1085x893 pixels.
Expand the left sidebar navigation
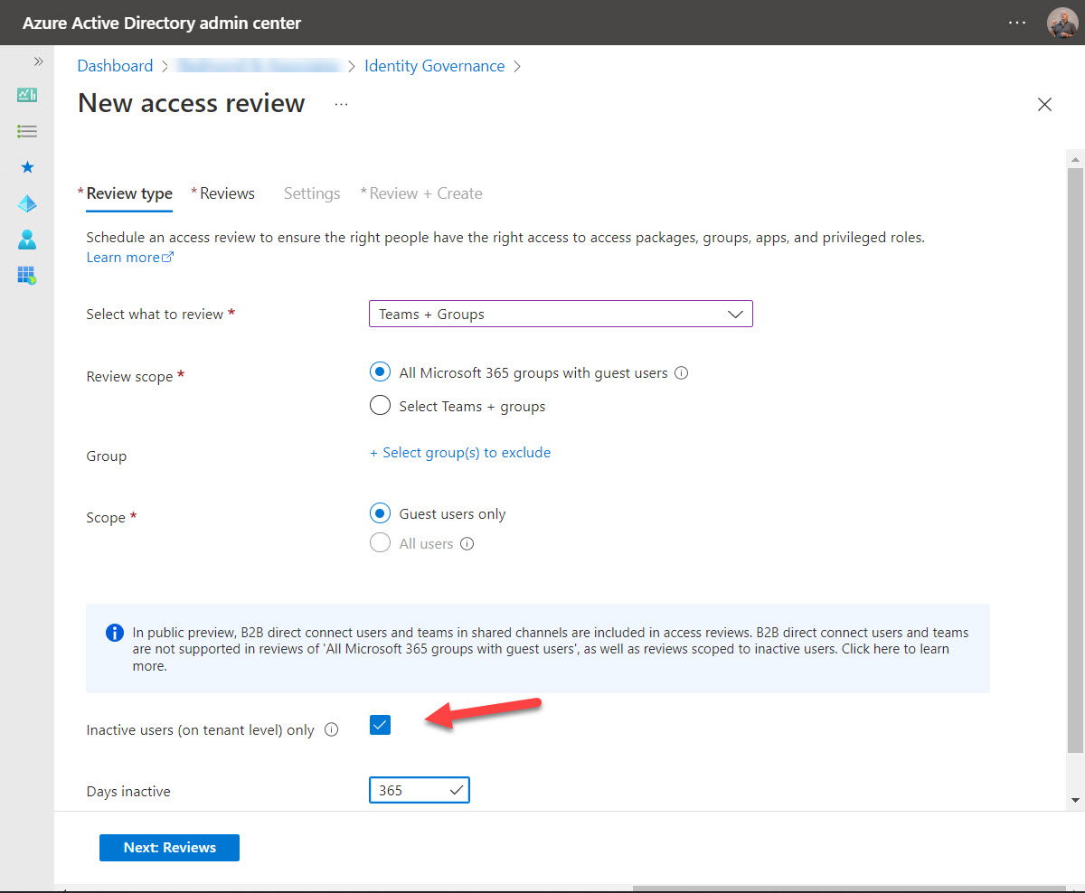click(x=39, y=61)
